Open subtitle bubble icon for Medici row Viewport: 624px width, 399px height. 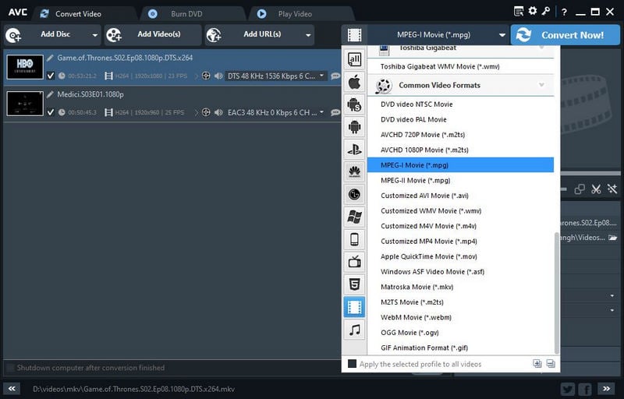point(335,112)
